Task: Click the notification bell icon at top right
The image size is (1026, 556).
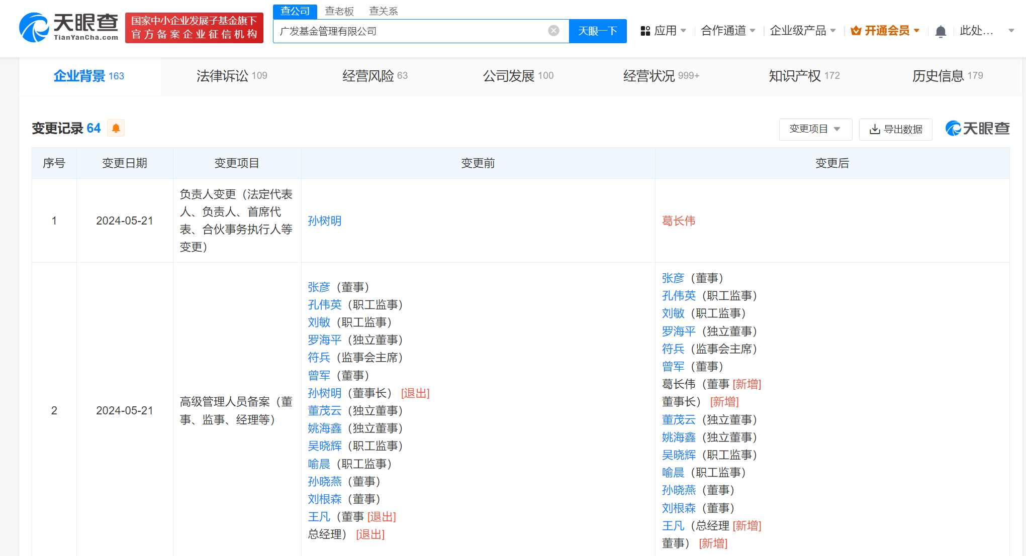Action: point(941,31)
